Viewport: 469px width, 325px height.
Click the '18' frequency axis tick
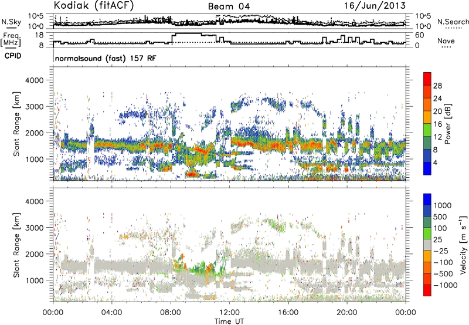coord(39,35)
